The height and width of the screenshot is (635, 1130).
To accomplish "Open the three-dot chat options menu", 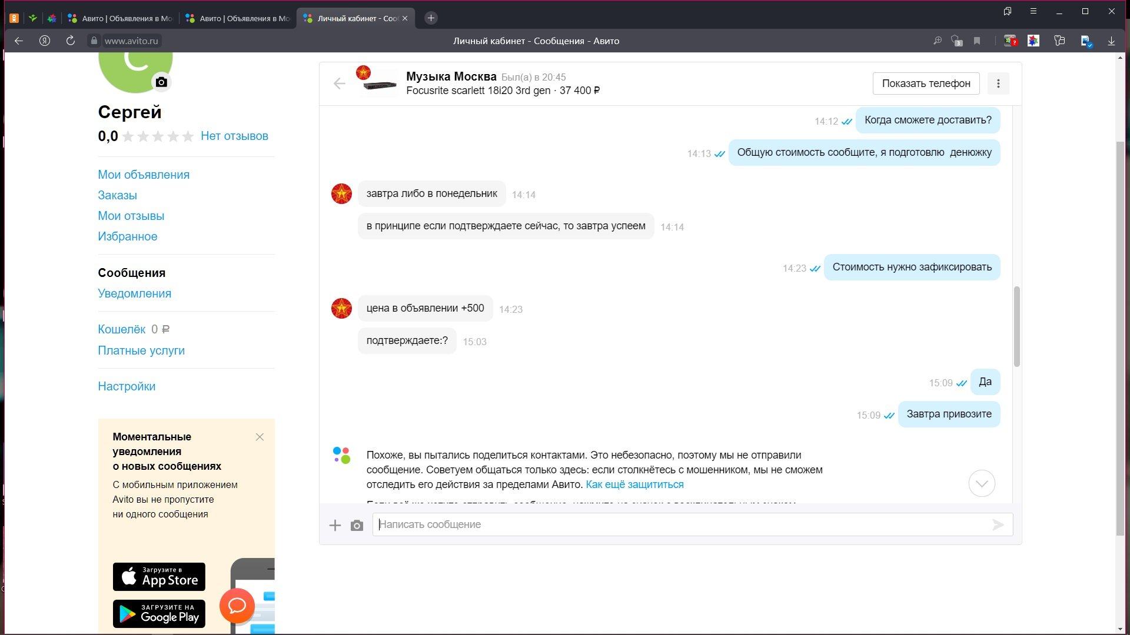I will [998, 83].
